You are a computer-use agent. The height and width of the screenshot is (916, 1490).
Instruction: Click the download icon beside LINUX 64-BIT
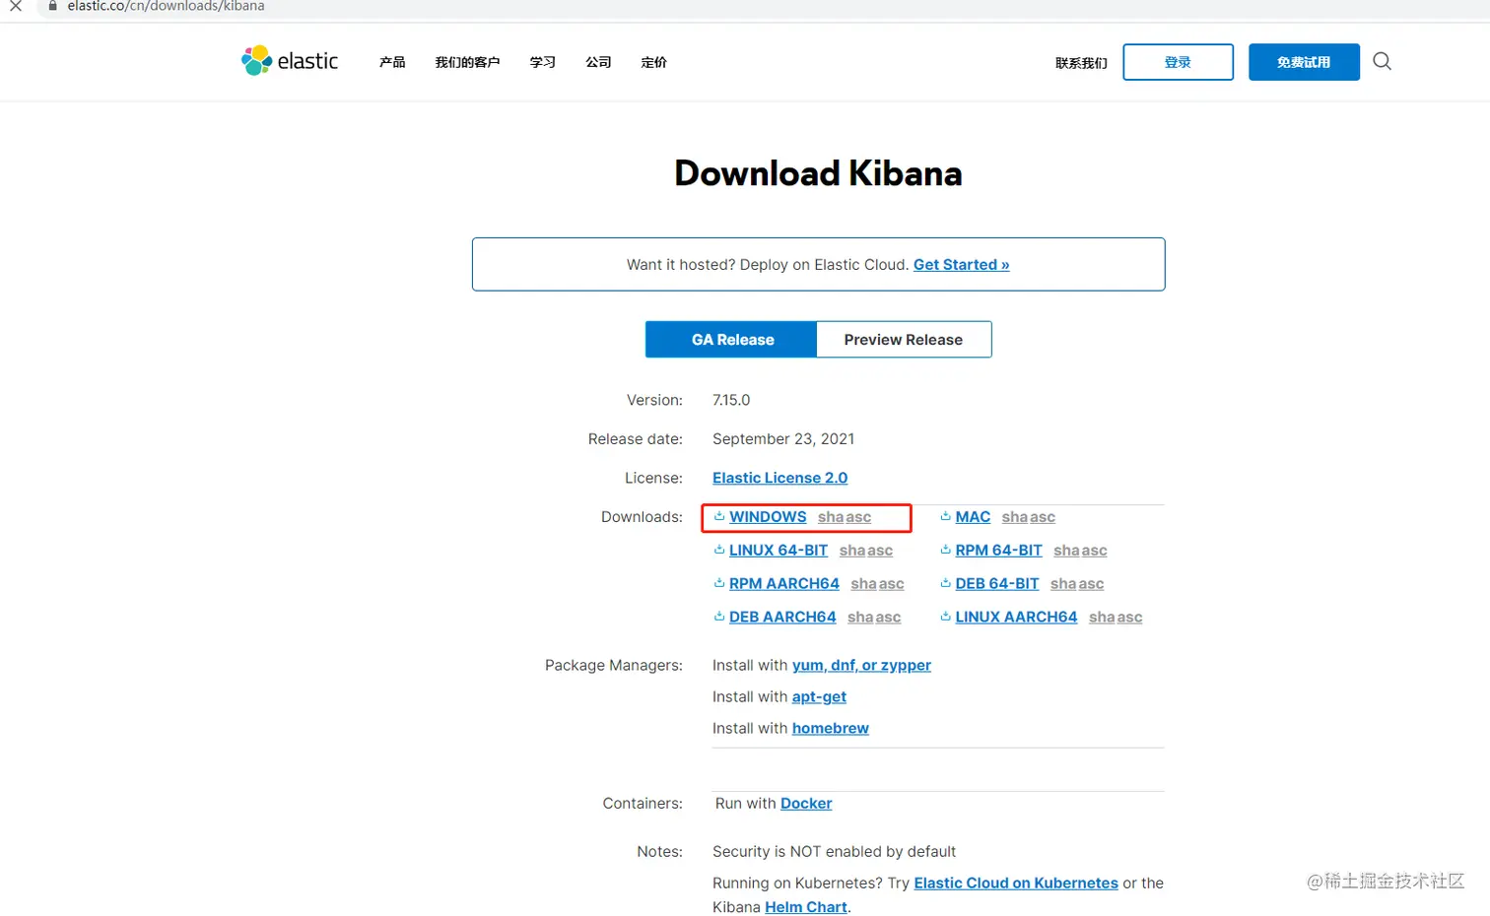point(719,550)
